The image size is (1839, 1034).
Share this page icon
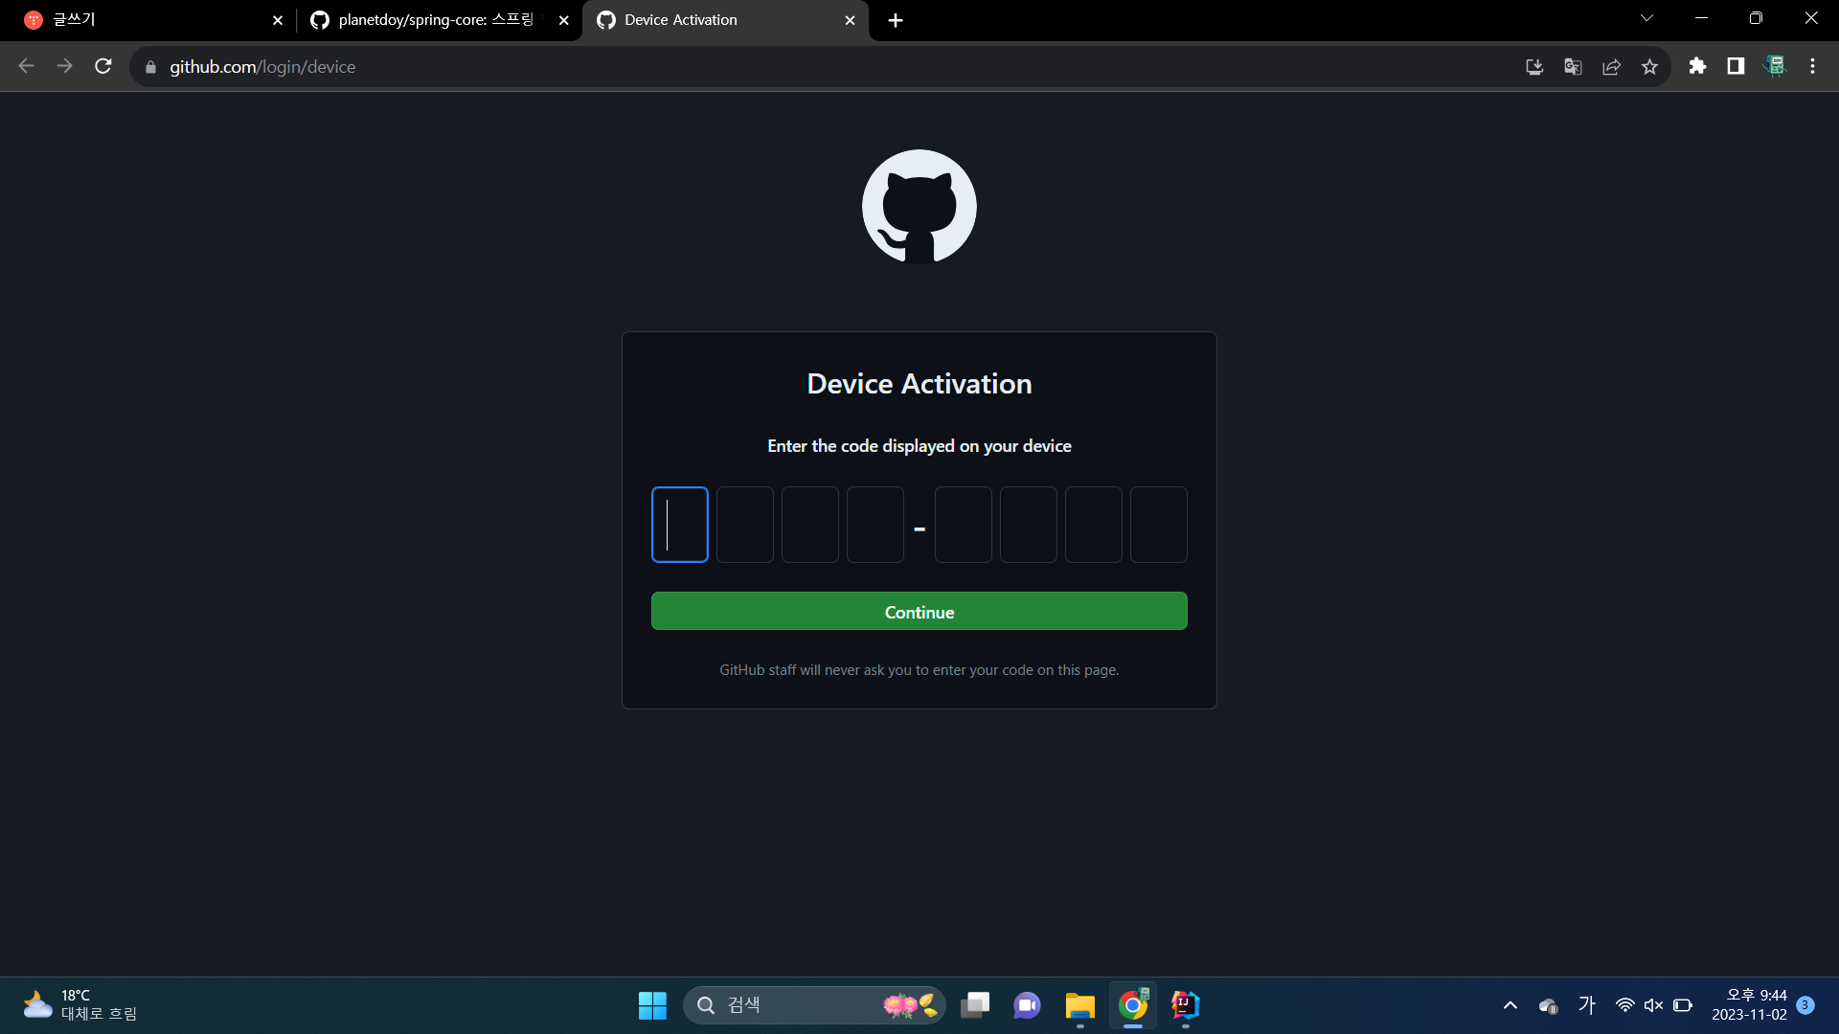coord(1611,66)
